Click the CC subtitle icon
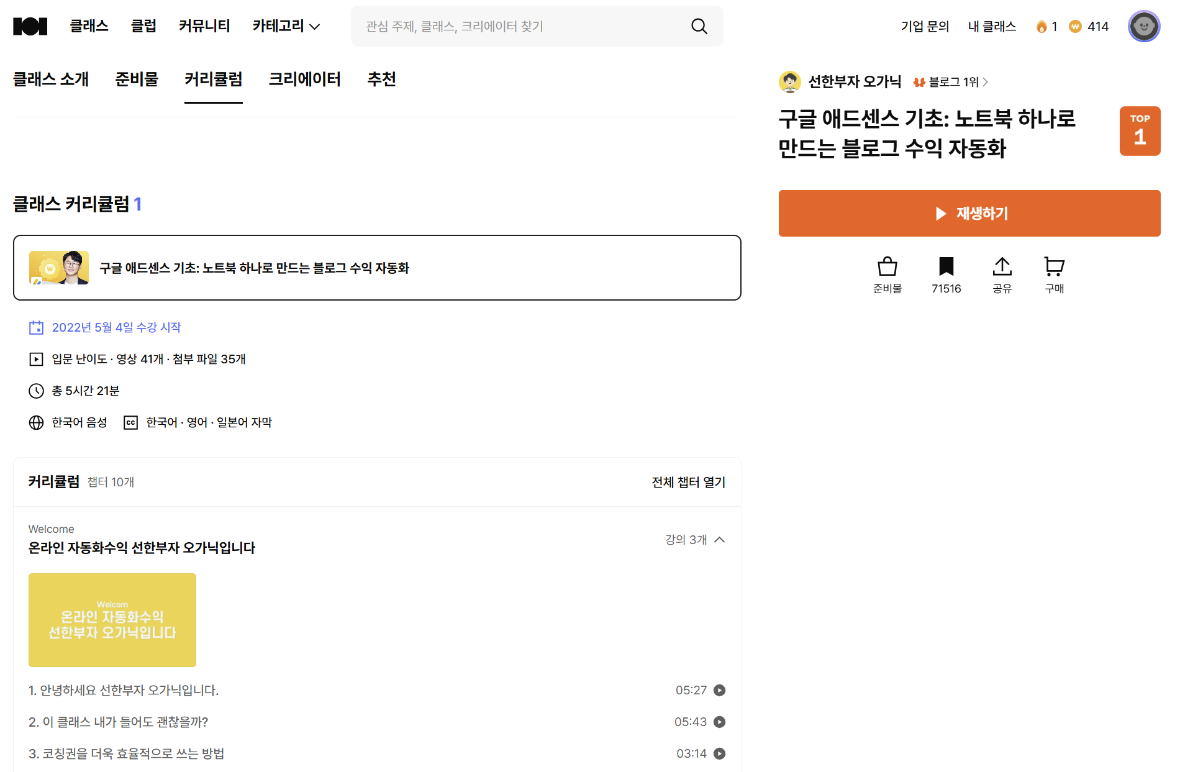1180x772 pixels. 130,422
